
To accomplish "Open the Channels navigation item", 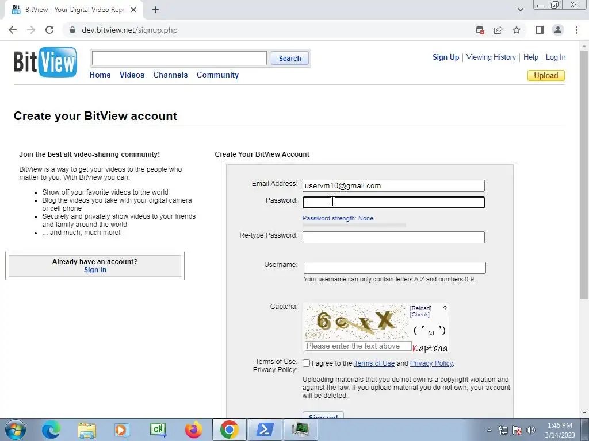I will coord(170,75).
